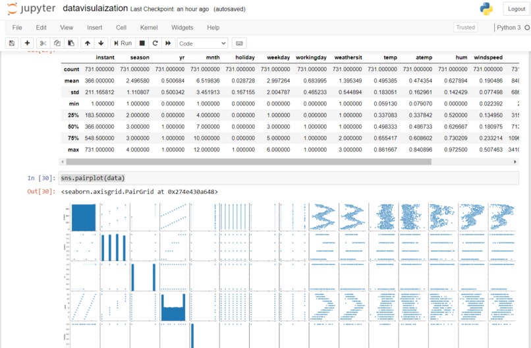Open the File menu
This screenshot has width=531, height=348.
(x=17, y=28)
